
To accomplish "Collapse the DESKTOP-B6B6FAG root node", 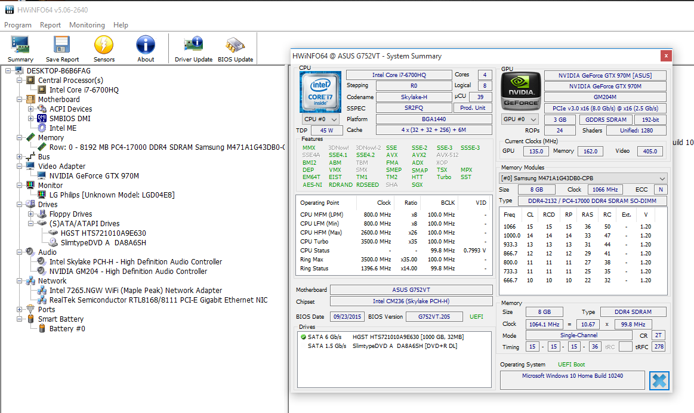I will [8, 71].
